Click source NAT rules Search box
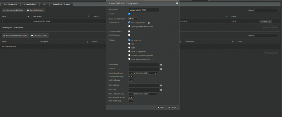The image size is (282, 117). pyautogui.click(x=266, y=10)
